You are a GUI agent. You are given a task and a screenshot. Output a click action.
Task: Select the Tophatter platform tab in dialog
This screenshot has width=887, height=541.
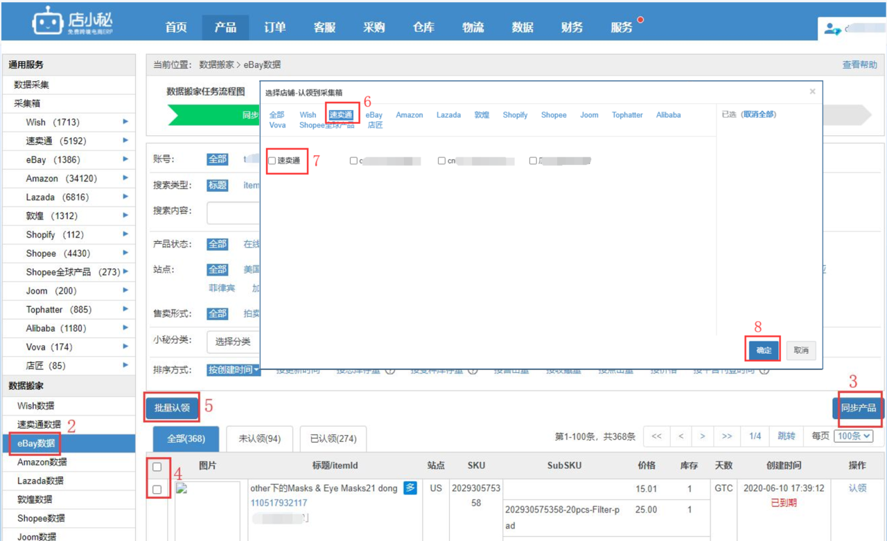pos(627,115)
